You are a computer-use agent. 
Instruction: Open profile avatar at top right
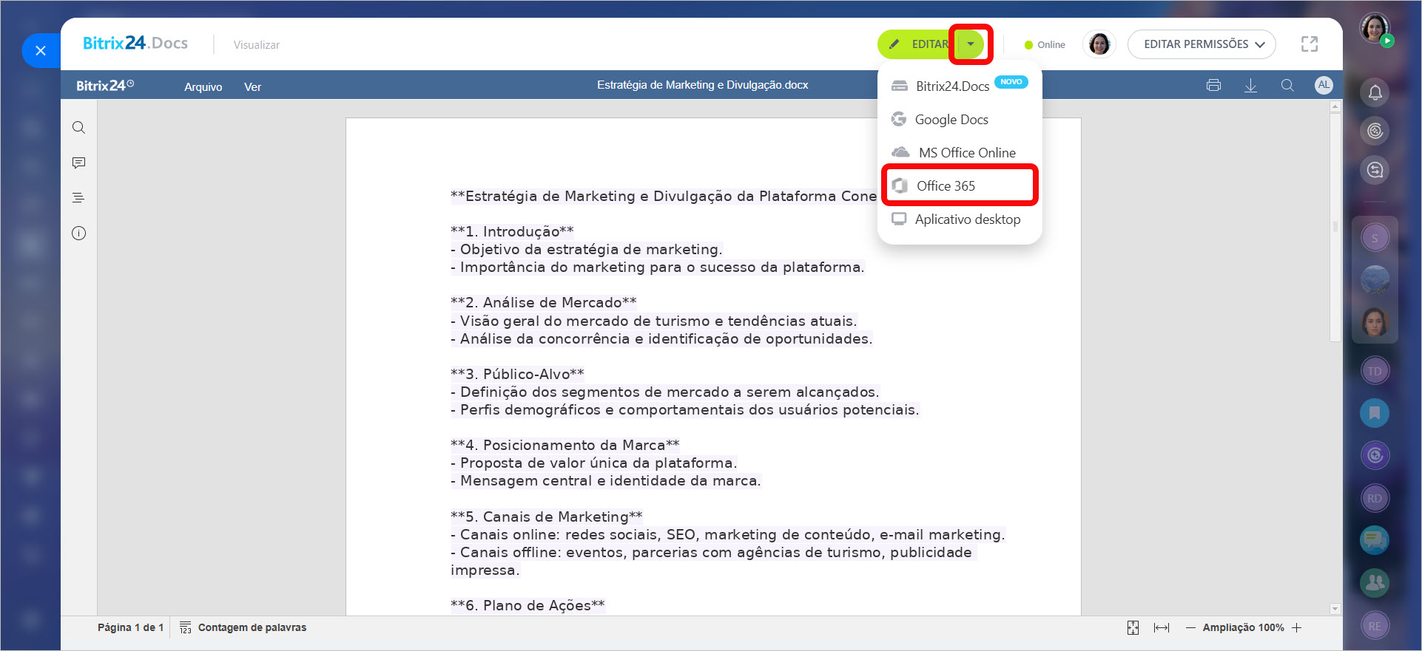click(1375, 28)
